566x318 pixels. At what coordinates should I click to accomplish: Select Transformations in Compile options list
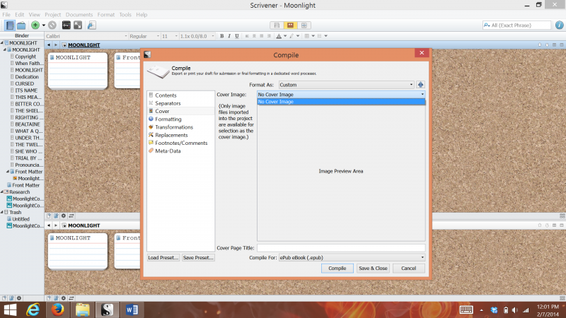[x=174, y=127]
